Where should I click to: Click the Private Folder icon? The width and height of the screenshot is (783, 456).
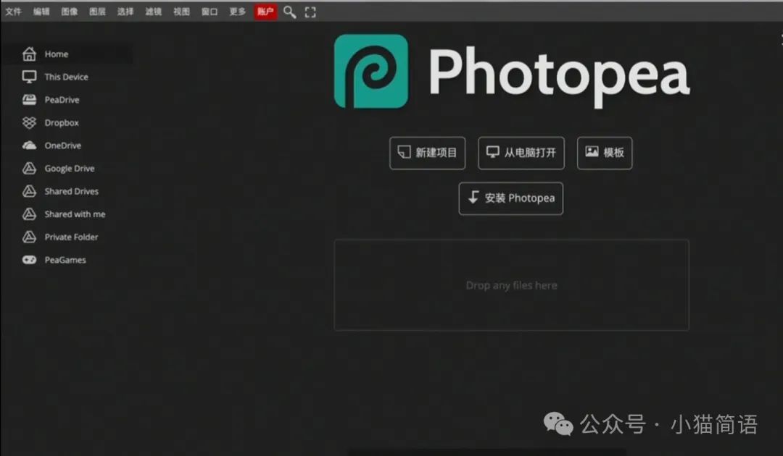click(30, 237)
